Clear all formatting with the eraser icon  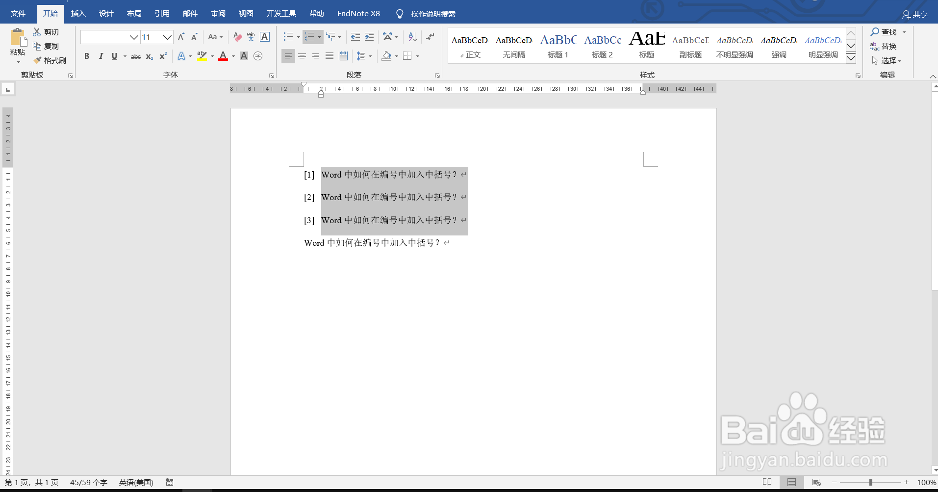coord(237,37)
